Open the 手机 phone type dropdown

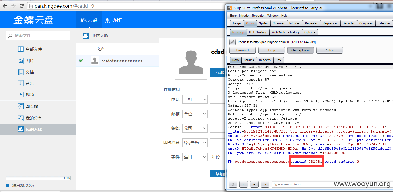pos(195,99)
